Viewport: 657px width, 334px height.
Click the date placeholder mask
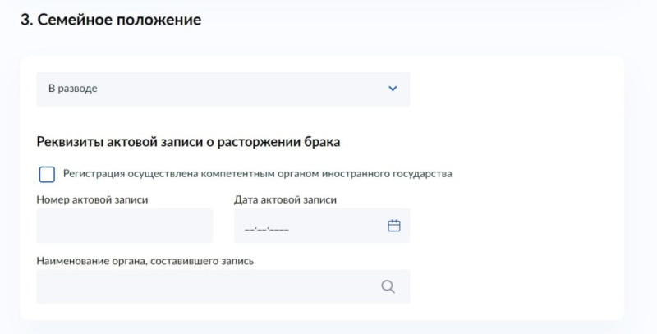click(x=266, y=229)
